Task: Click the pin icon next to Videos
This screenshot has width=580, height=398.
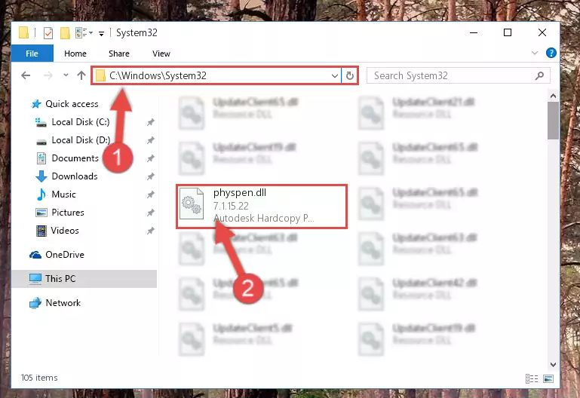Action: pos(151,231)
